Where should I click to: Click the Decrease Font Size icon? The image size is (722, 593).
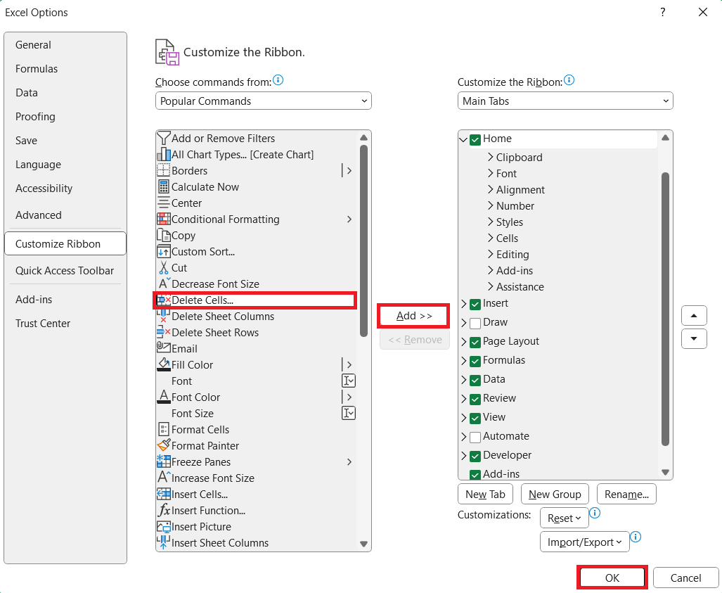(164, 283)
